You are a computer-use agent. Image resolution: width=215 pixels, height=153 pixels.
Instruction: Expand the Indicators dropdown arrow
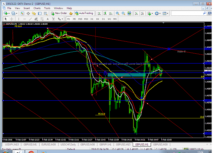pos(152,13)
